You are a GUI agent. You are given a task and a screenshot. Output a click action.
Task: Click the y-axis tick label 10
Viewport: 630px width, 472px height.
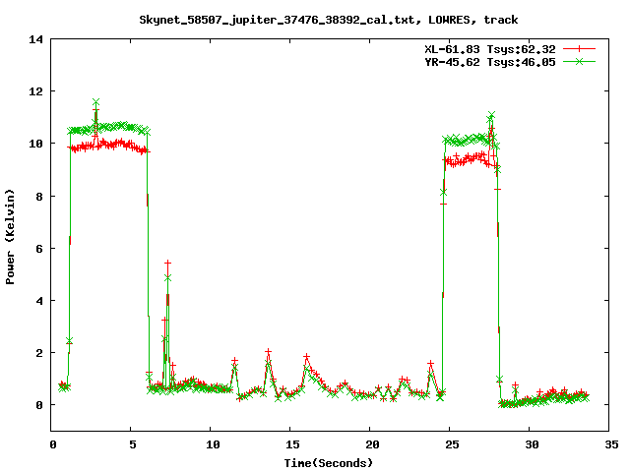point(35,144)
